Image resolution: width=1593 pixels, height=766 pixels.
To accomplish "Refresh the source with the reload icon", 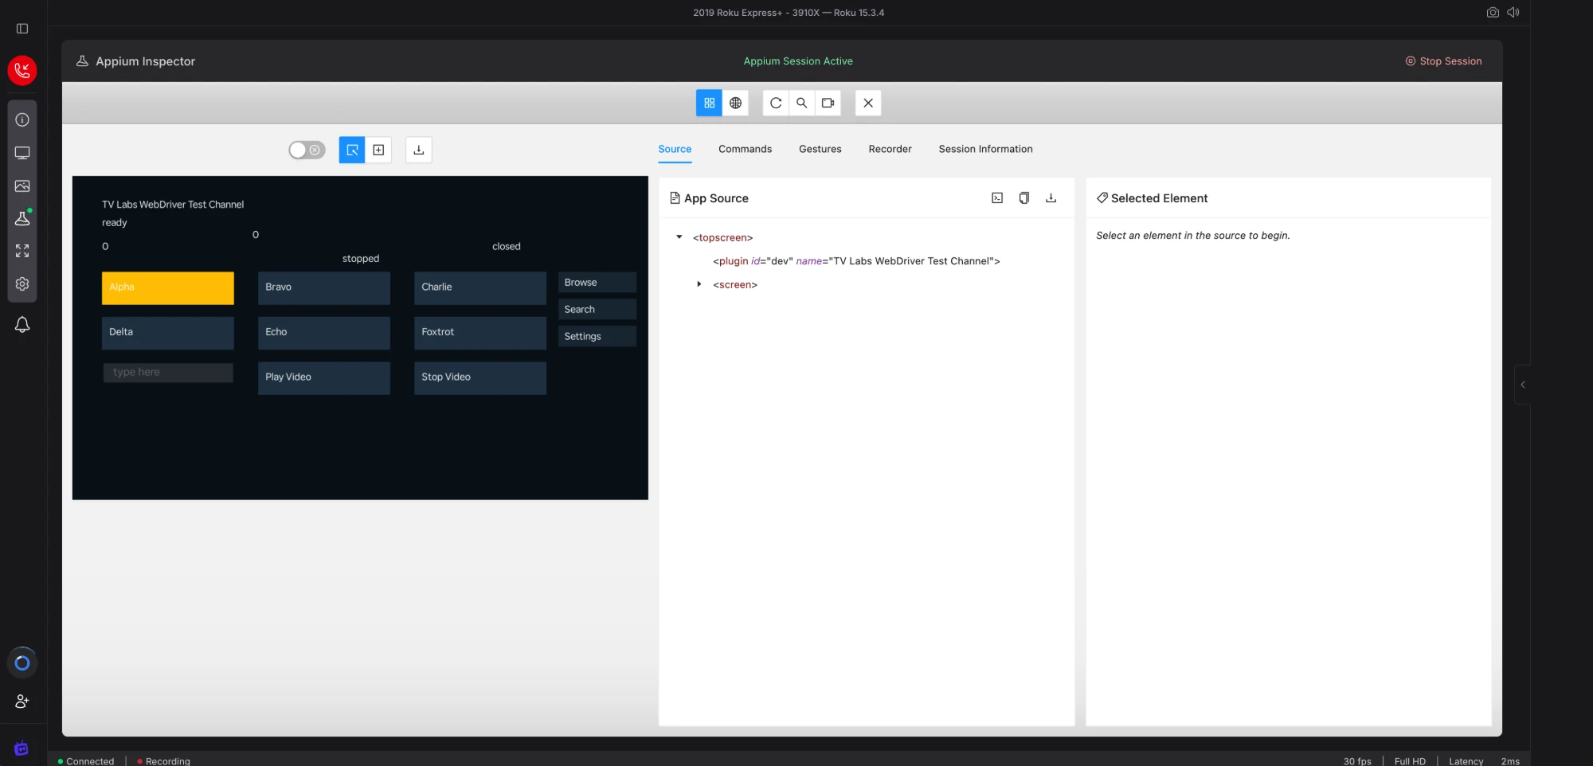I will pos(776,103).
